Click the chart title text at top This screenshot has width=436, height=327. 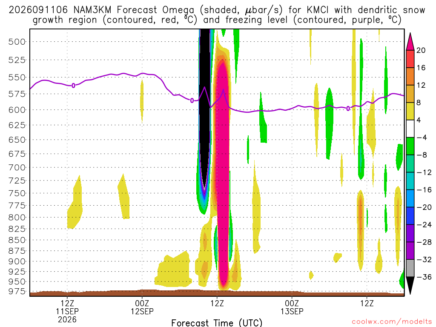click(217, 15)
